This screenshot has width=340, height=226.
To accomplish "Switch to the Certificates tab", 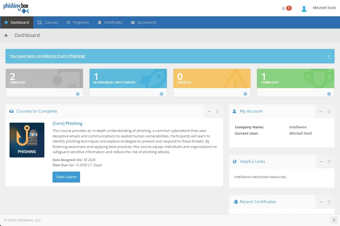I will [x=110, y=23].
